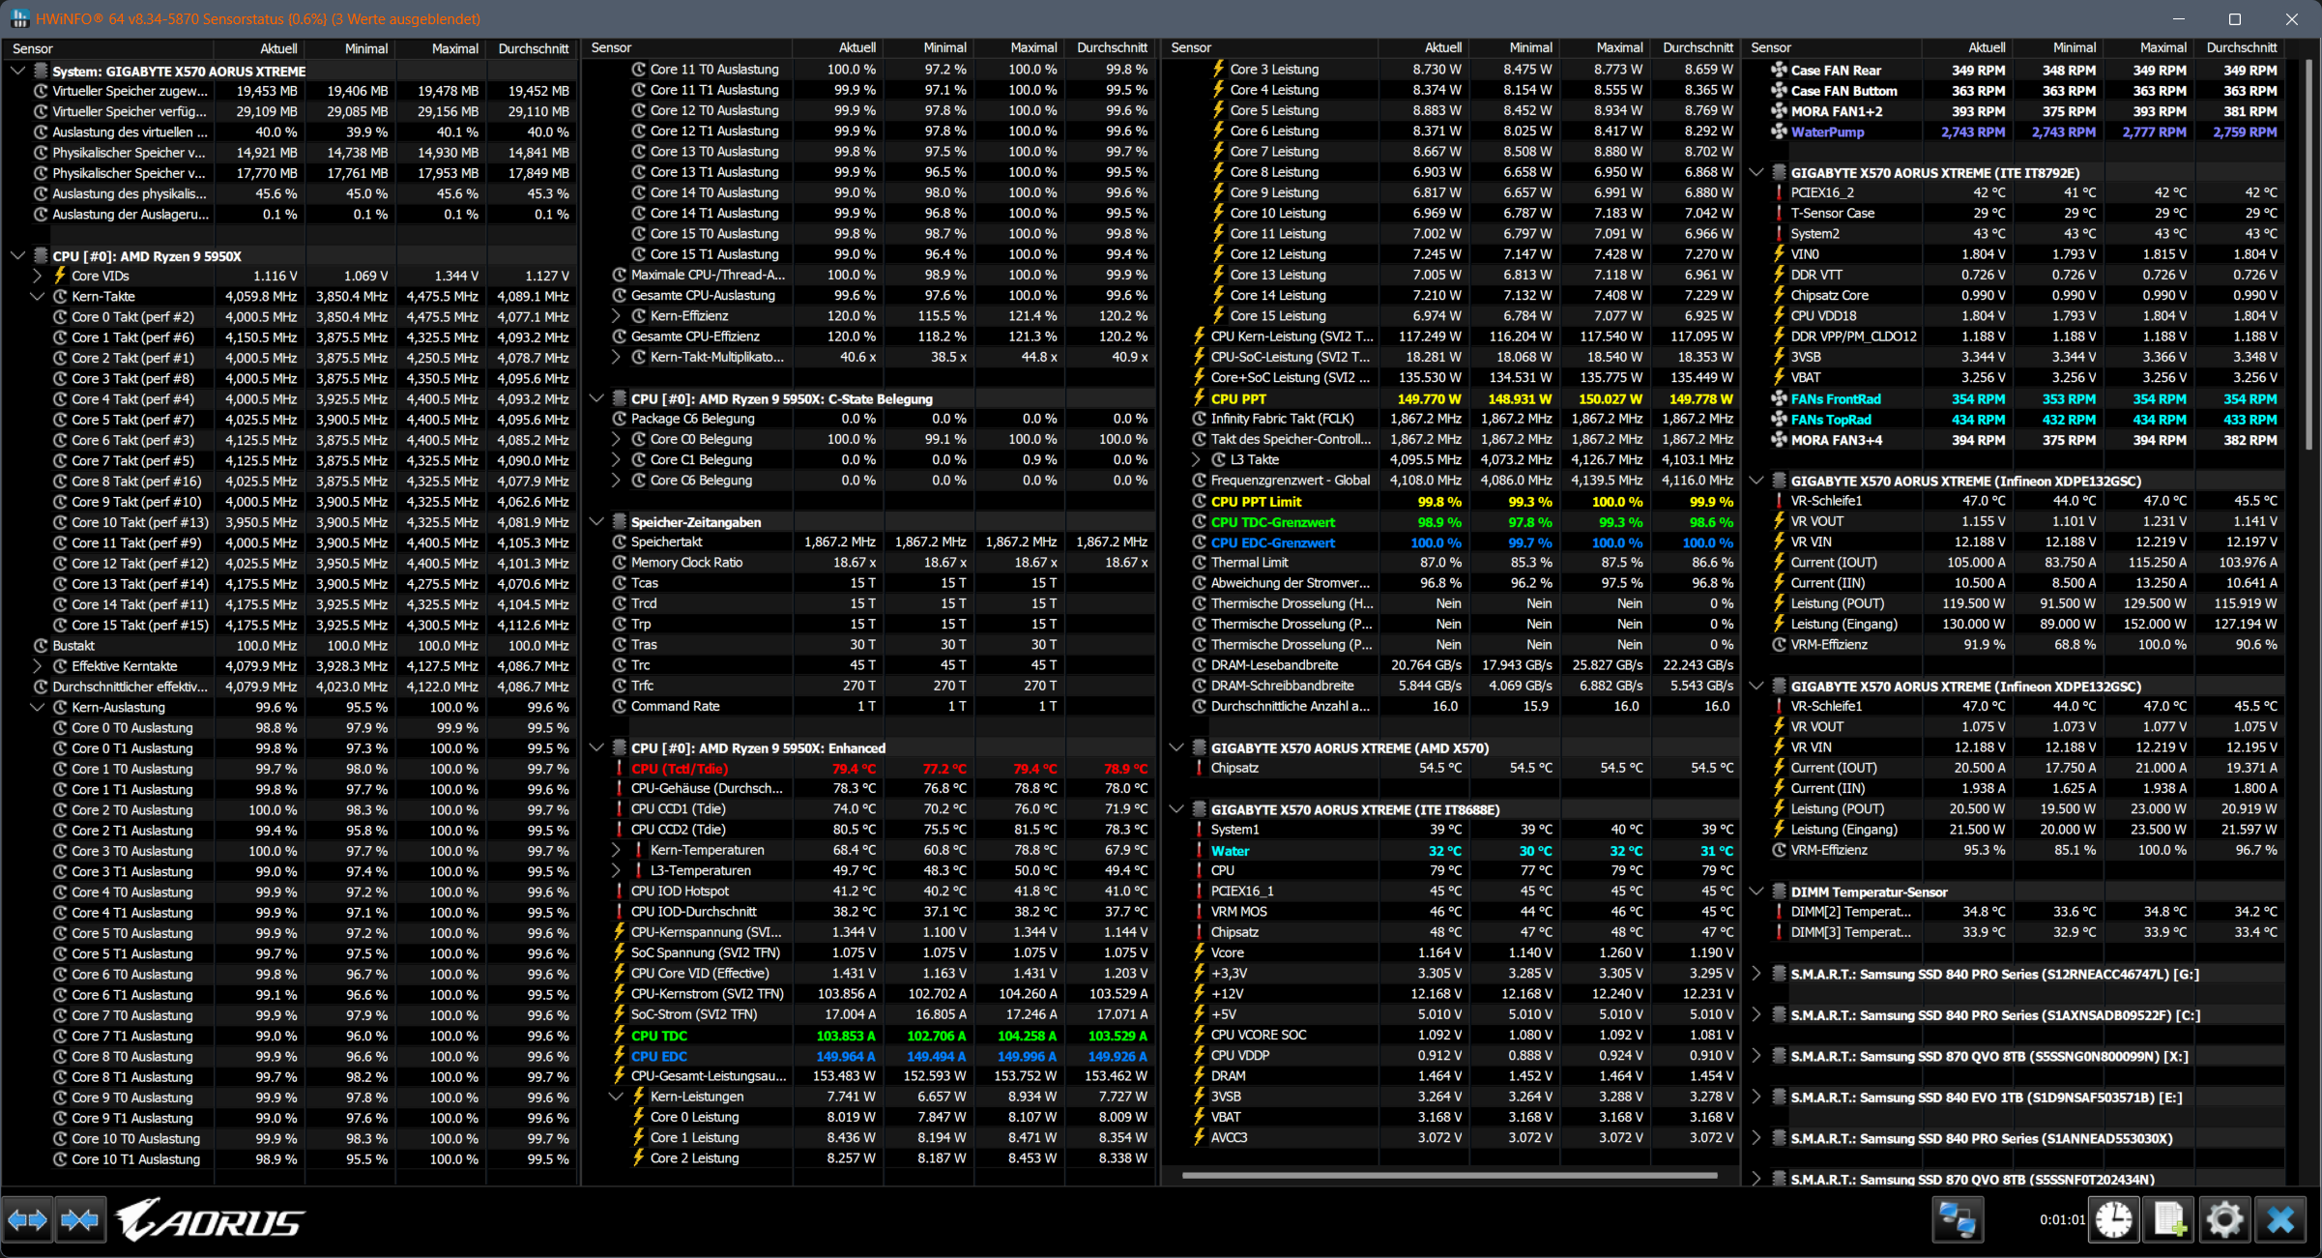The height and width of the screenshot is (1258, 2322).
Task: Click the elapsed time 0:01:01 display
Action: click(x=2062, y=1220)
